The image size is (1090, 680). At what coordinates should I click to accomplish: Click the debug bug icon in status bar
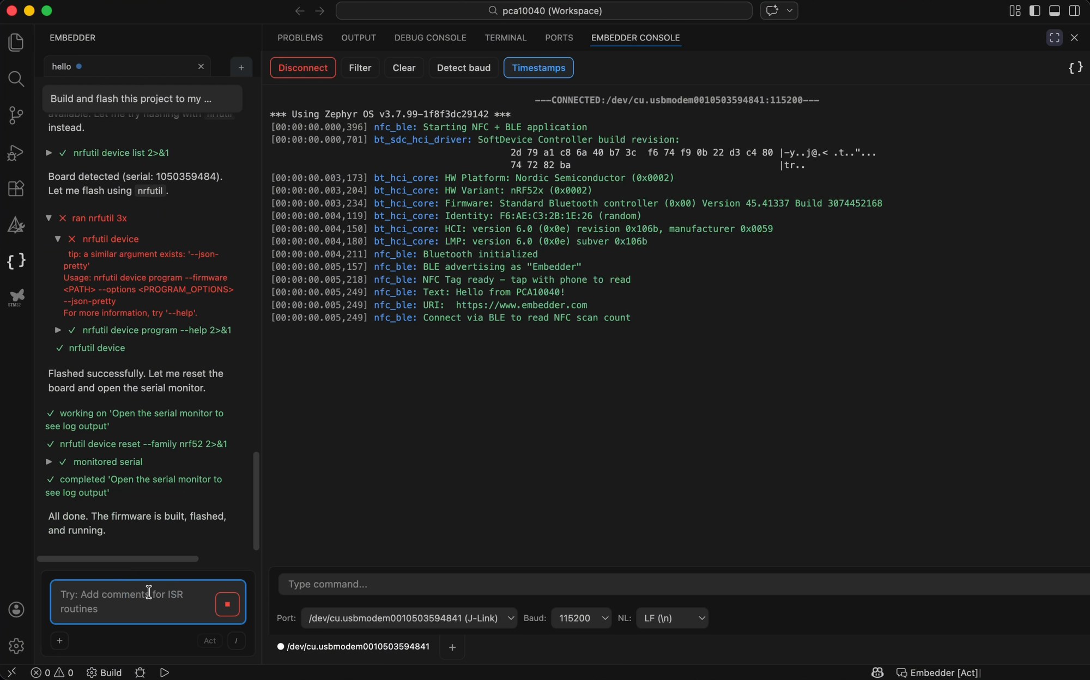click(140, 672)
